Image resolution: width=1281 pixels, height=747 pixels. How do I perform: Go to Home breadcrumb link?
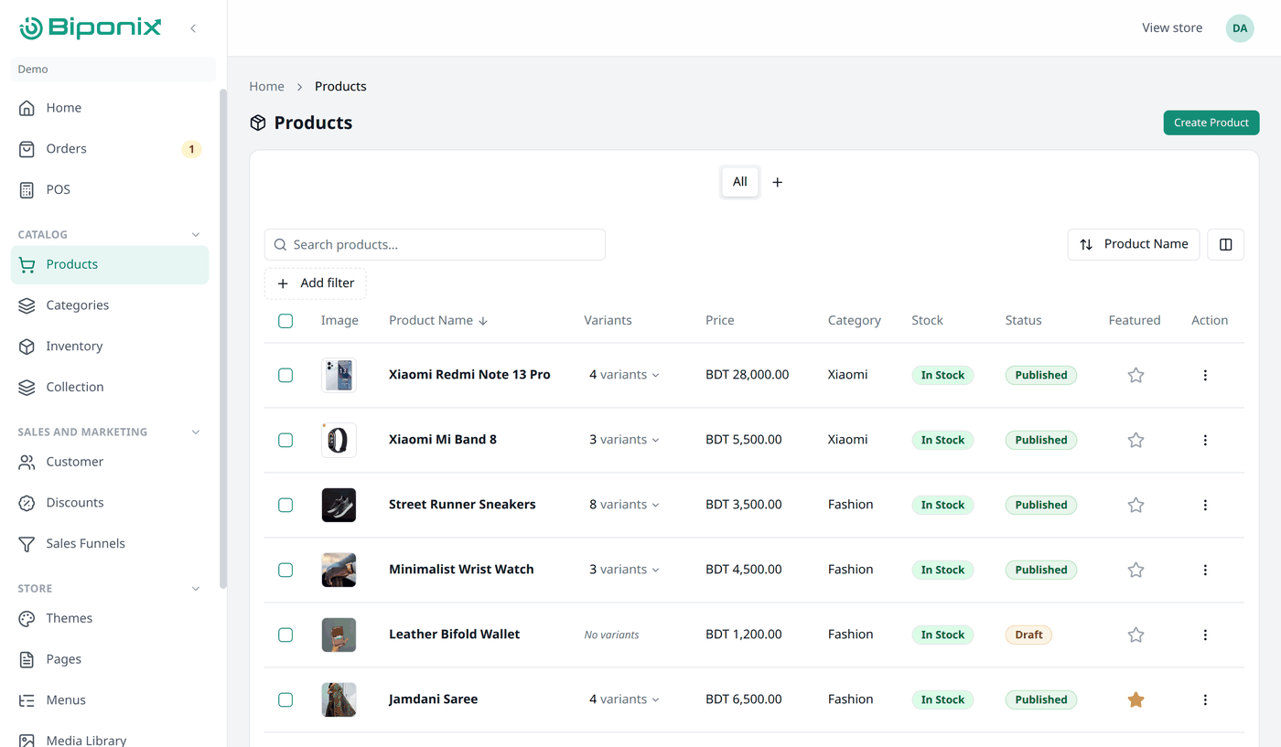point(266,87)
